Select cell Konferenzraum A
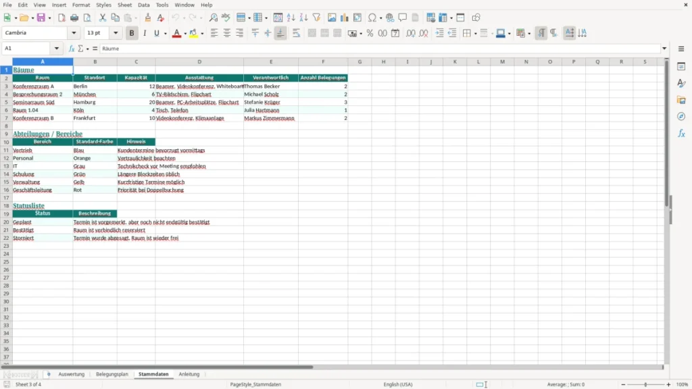 coord(43,86)
